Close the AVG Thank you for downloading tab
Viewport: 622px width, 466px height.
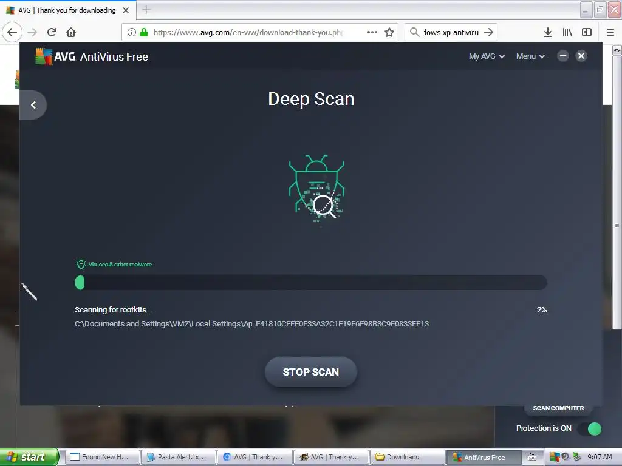click(126, 10)
